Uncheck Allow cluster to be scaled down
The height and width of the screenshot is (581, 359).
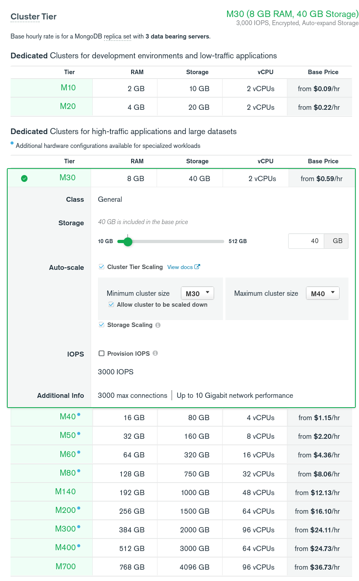[111, 304]
